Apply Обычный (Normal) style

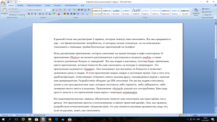click(x=97, y=12)
